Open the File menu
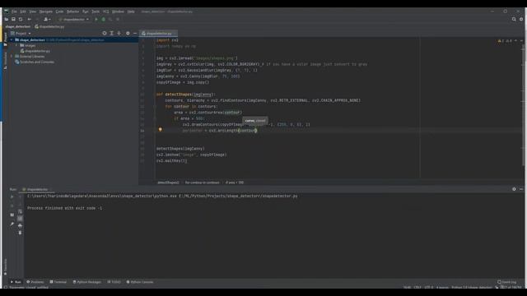 point(14,12)
